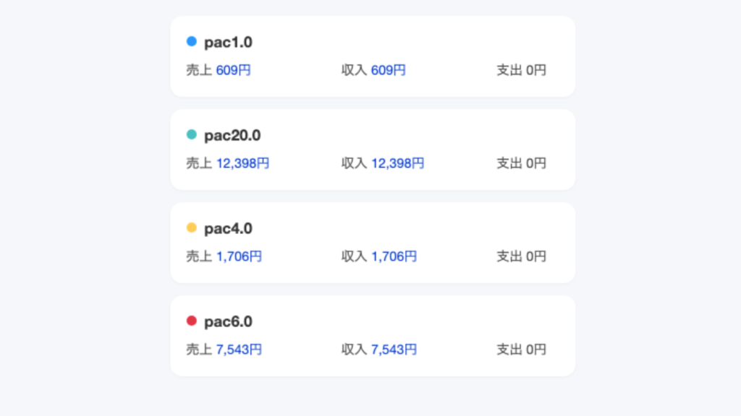Click pac20.0 income amount 12,398円
This screenshot has width=741, height=416.
pyautogui.click(x=398, y=163)
